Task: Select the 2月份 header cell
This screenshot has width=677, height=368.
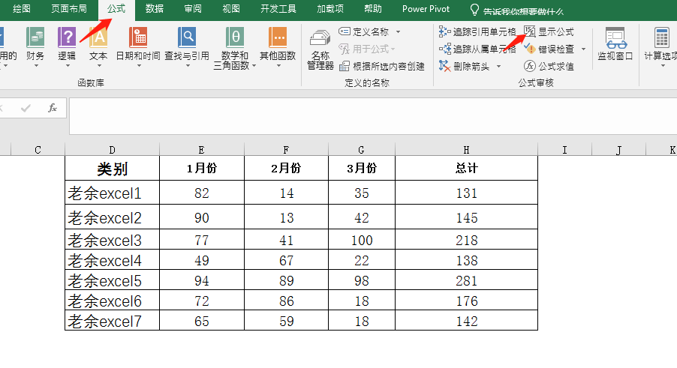Action: (286, 168)
